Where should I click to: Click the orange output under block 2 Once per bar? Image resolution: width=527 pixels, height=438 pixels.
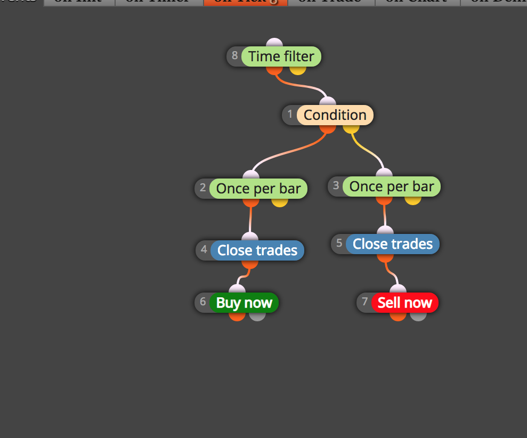coord(251,202)
